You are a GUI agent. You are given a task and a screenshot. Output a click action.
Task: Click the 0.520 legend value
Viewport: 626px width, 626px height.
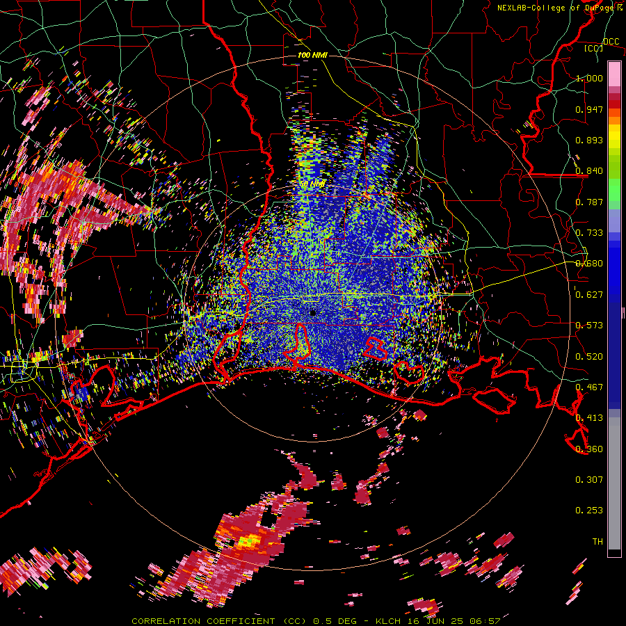589,357
